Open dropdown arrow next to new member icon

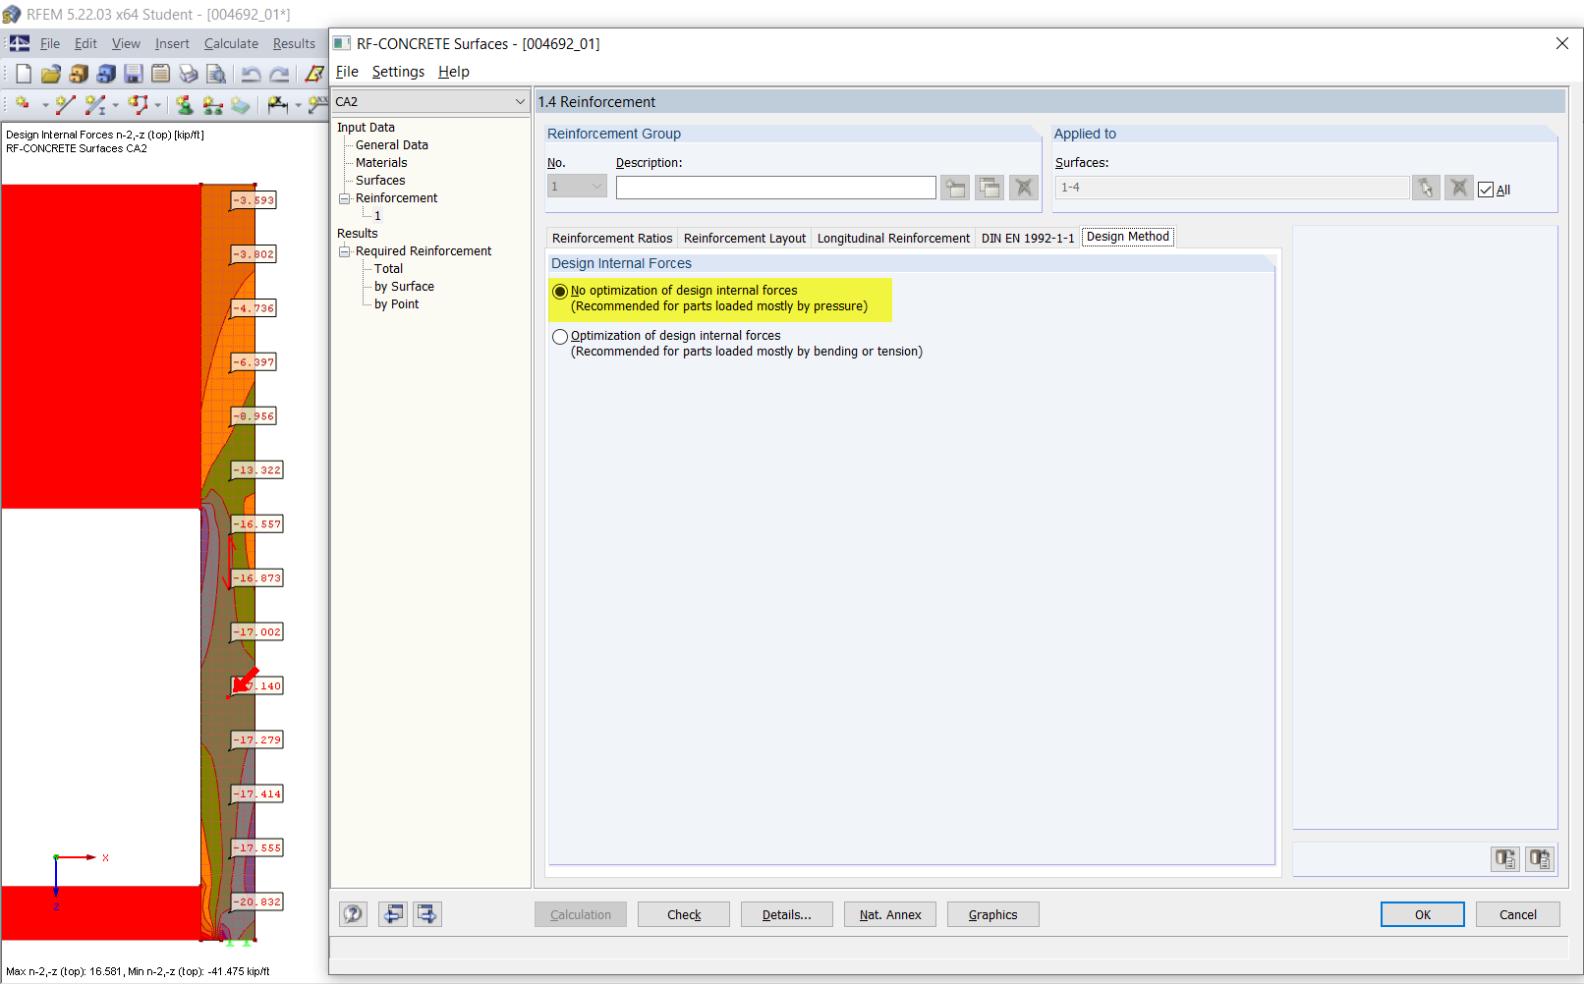(115, 105)
